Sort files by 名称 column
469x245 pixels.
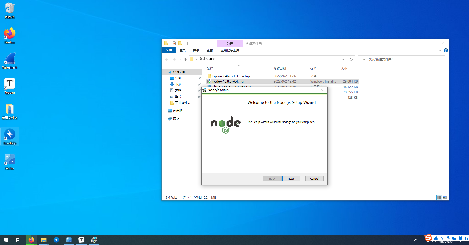[210, 68]
